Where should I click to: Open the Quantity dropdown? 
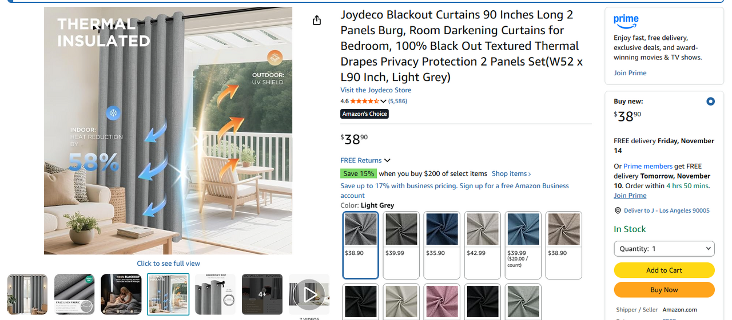[x=664, y=249]
